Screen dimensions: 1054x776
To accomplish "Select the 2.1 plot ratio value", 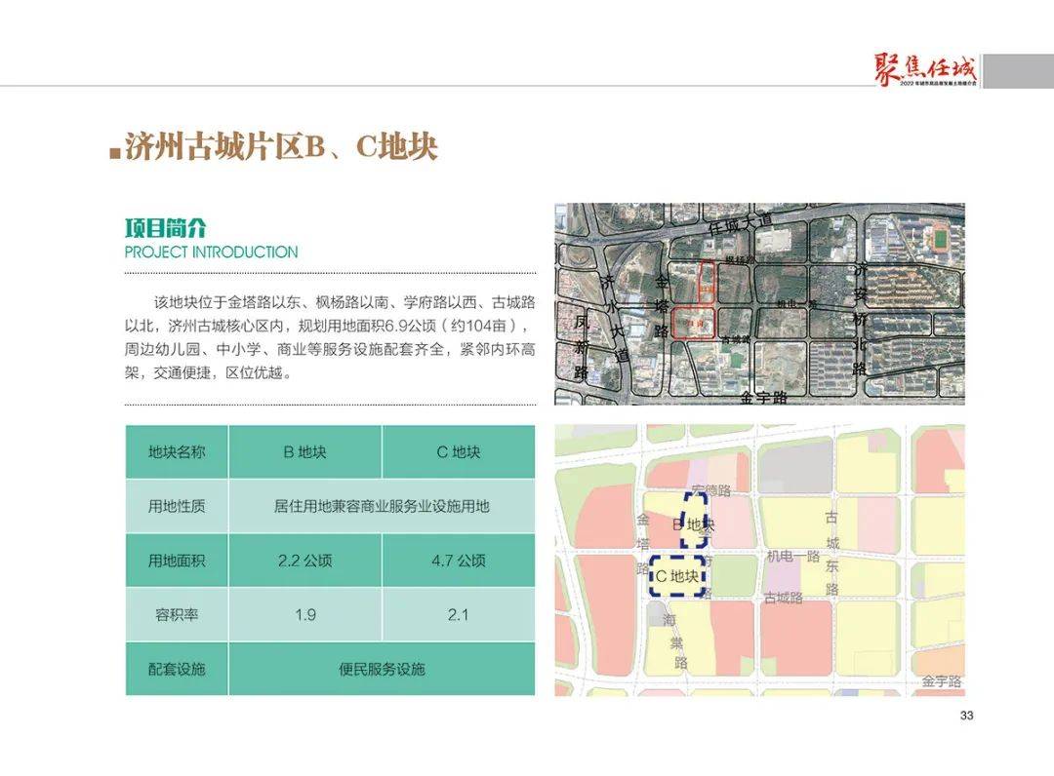I will pyautogui.click(x=459, y=615).
